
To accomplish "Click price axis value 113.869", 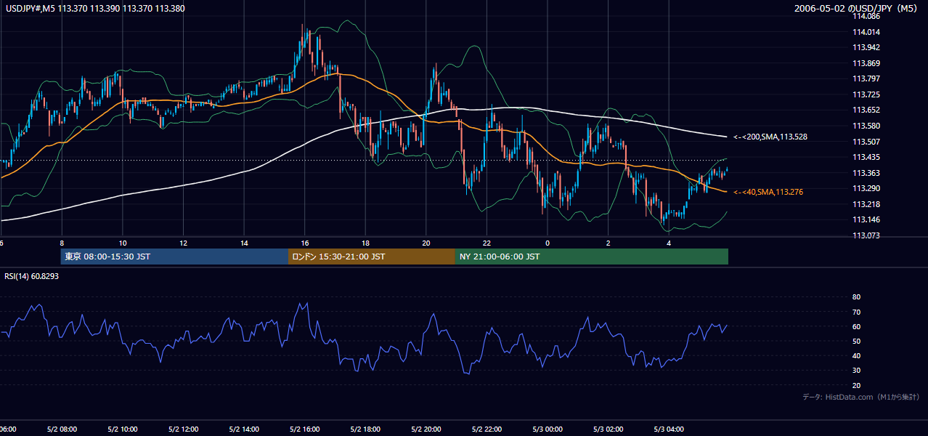I will click(866, 63).
